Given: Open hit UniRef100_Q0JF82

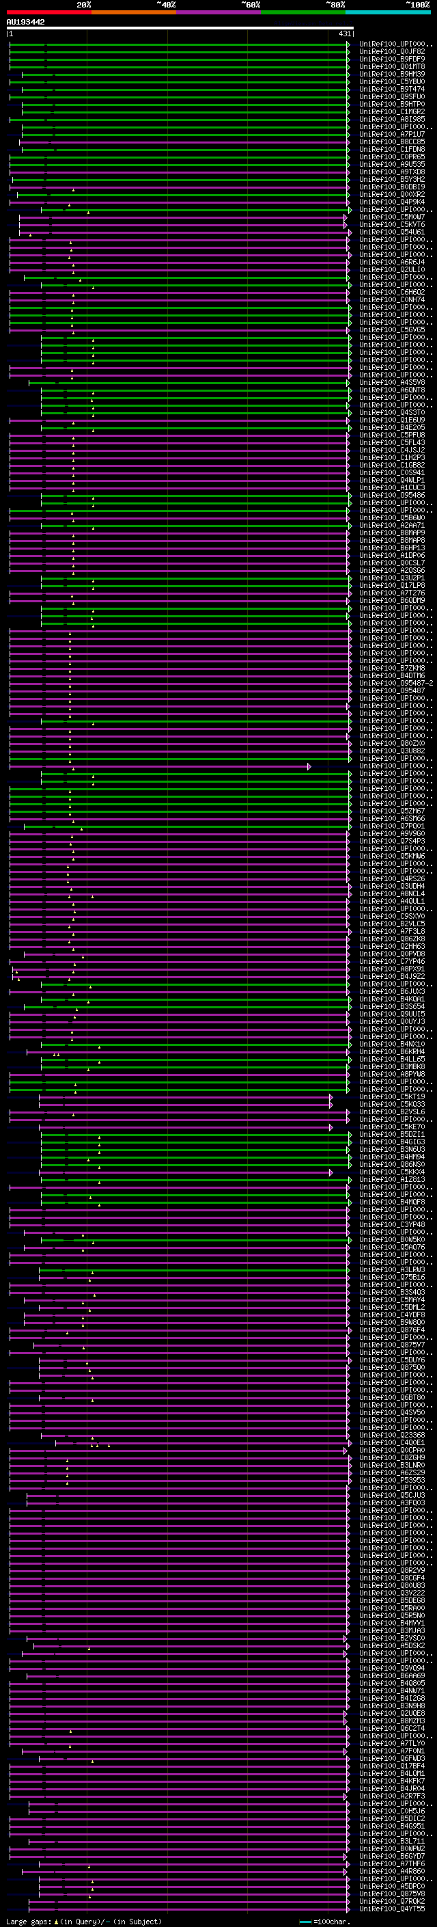Looking at the screenshot, I should (x=391, y=53).
